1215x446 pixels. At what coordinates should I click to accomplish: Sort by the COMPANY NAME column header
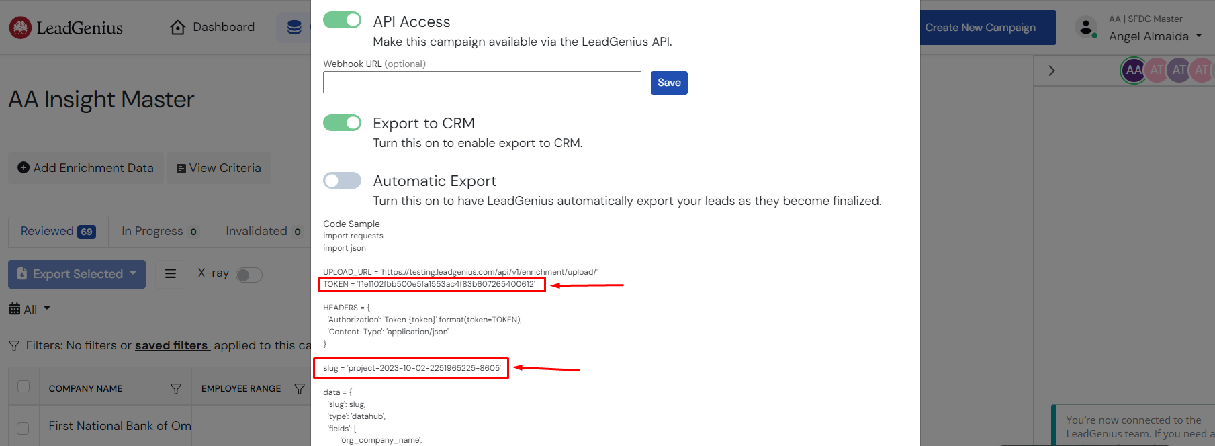(x=85, y=389)
